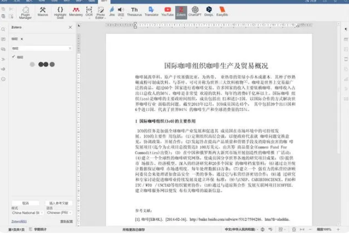Open comments panel in left sidebar

tap(4, 39)
